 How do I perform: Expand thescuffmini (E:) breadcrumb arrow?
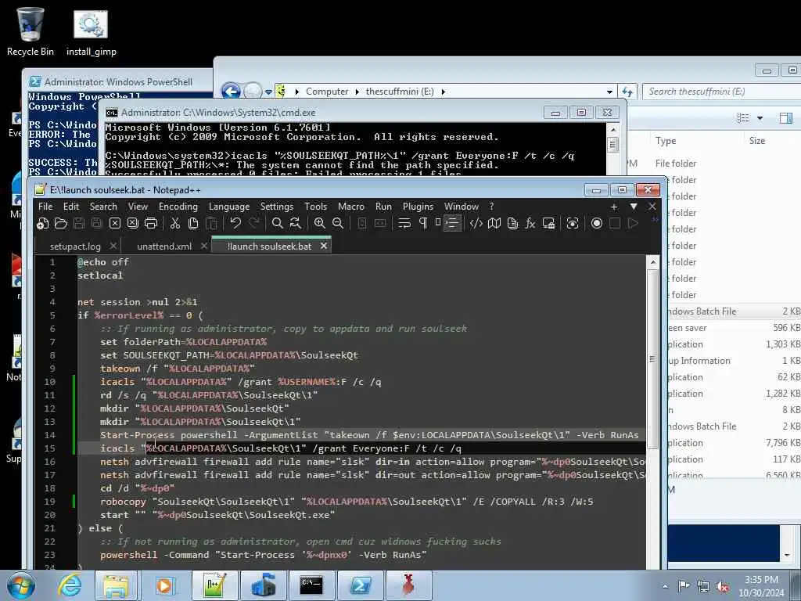443,92
